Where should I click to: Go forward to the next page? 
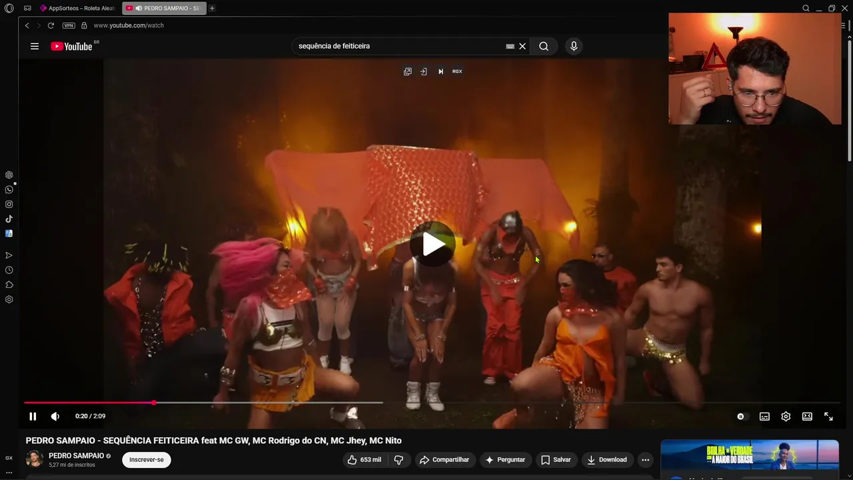tap(38, 25)
